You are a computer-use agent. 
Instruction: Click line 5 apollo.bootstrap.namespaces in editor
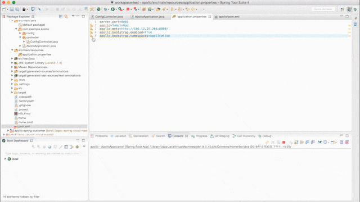click(x=134, y=36)
